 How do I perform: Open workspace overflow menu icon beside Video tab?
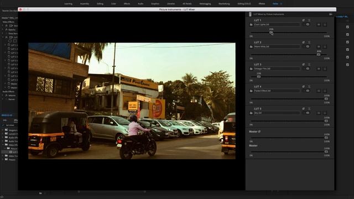(281, 4)
